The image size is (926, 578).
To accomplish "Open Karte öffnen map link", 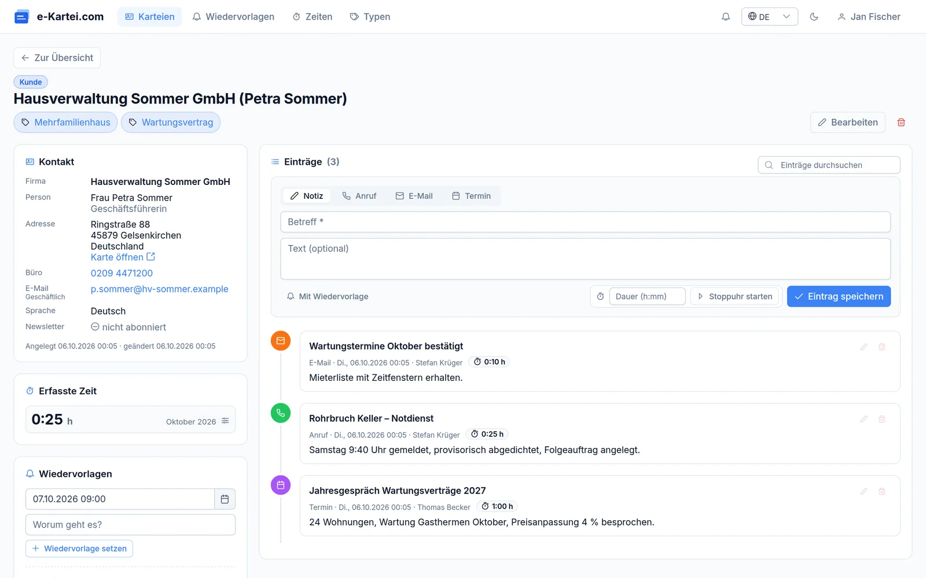I will [x=123, y=257].
